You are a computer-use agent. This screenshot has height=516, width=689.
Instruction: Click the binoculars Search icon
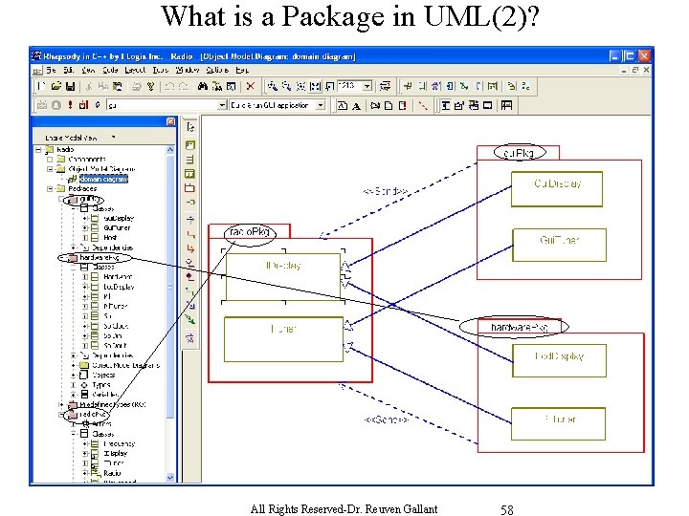tap(202, 86)
